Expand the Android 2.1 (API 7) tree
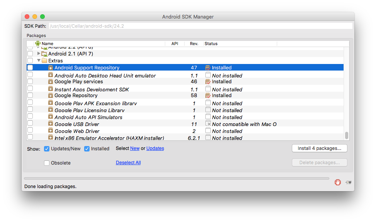 [x=38, y=54]
